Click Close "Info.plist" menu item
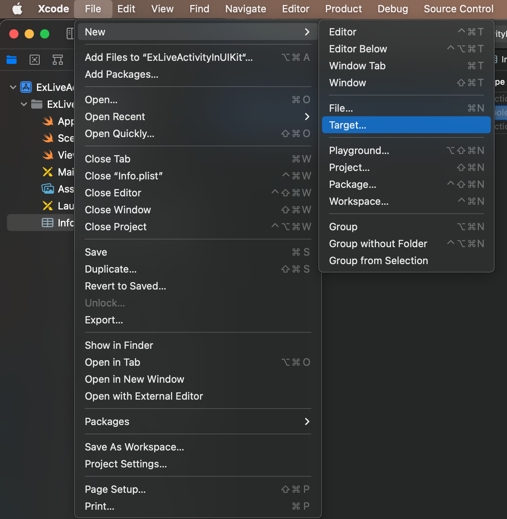 (x=198, y=176)
